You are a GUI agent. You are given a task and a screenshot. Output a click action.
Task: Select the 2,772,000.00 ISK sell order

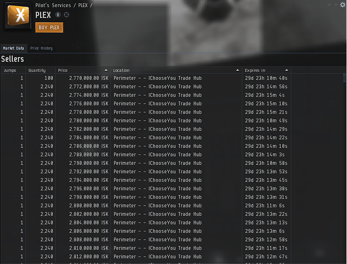click(x=172, y=87)
